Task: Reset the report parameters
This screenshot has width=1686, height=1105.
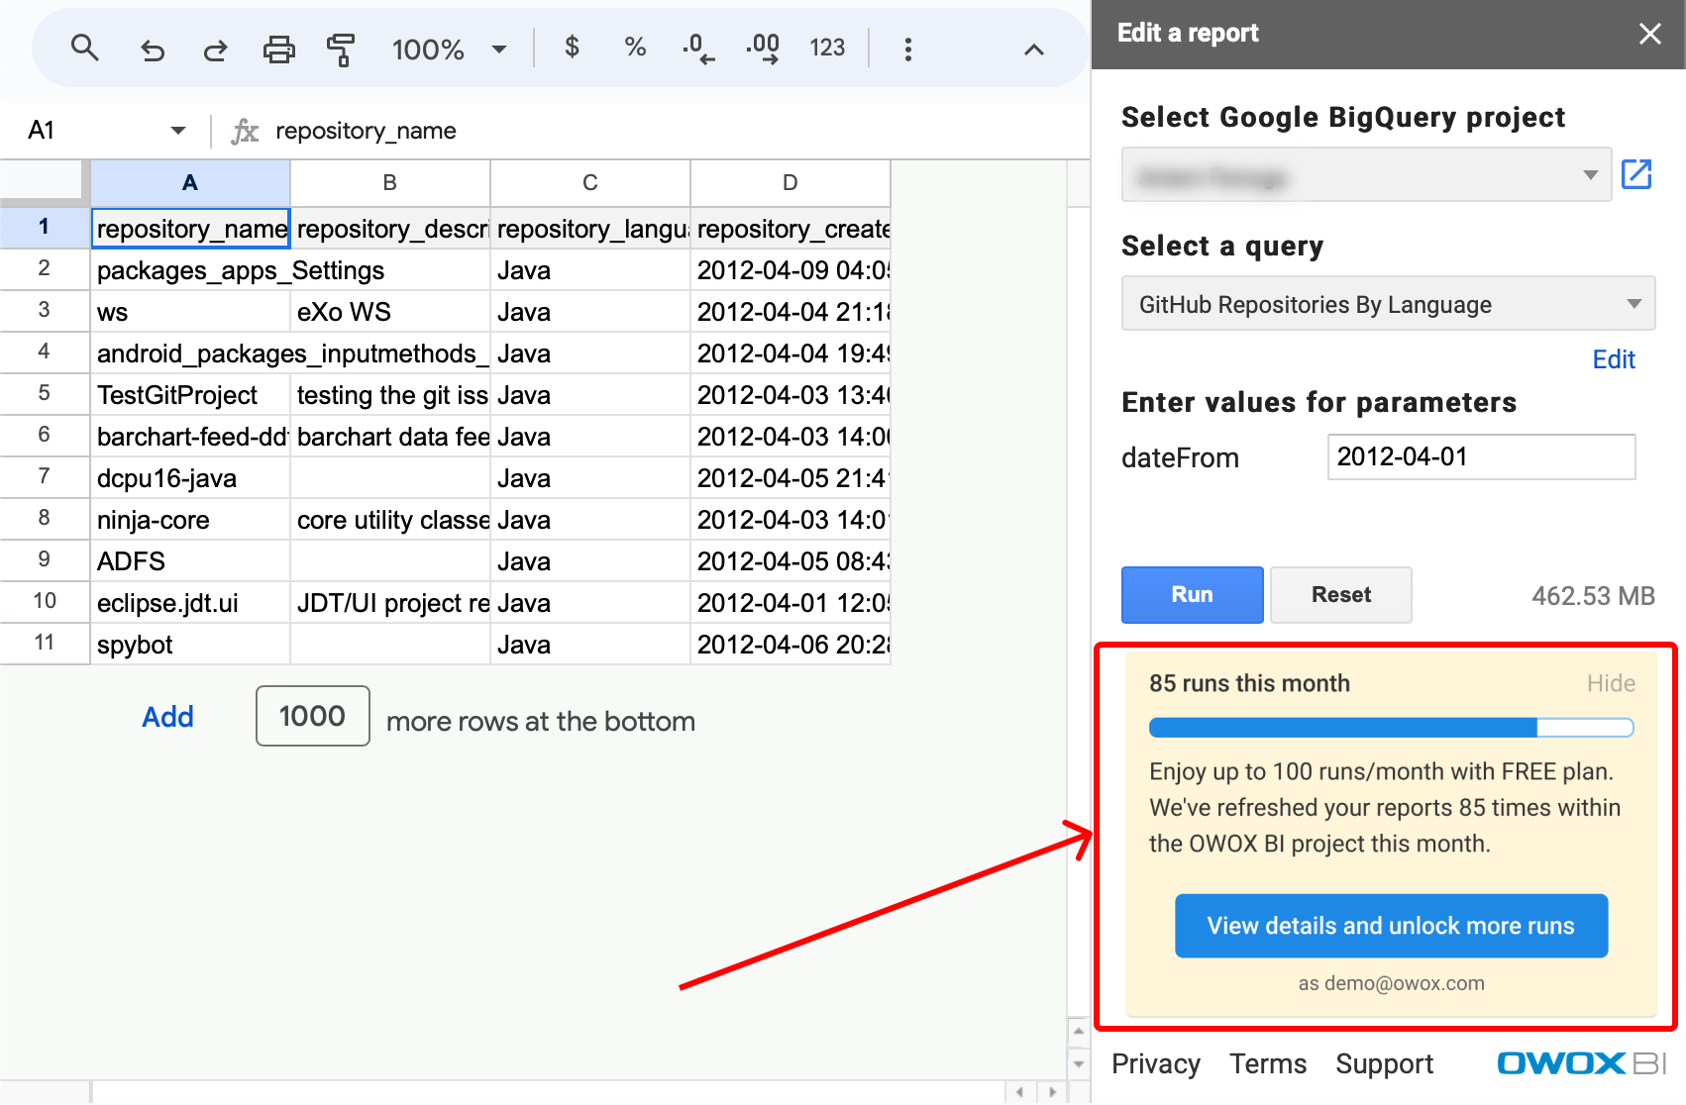Action: [x=1341, y=594]
